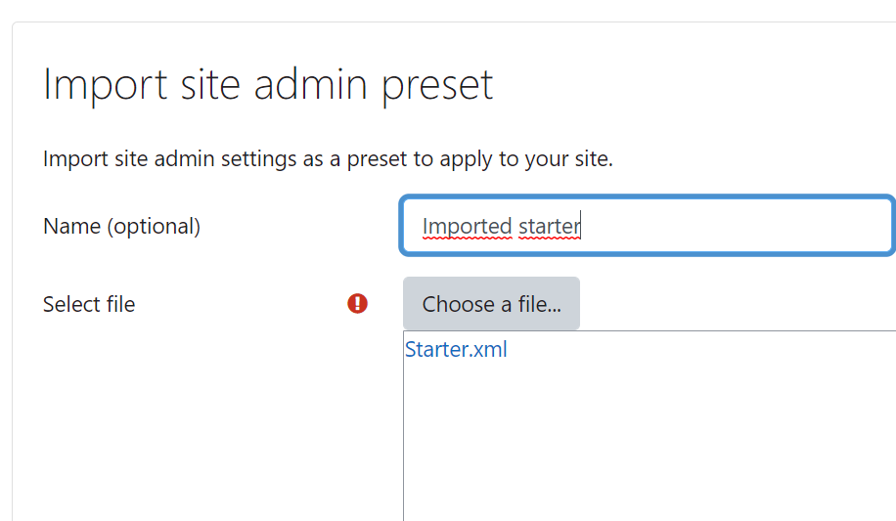Open the Choose a file picker

click(x=491, y=303)
